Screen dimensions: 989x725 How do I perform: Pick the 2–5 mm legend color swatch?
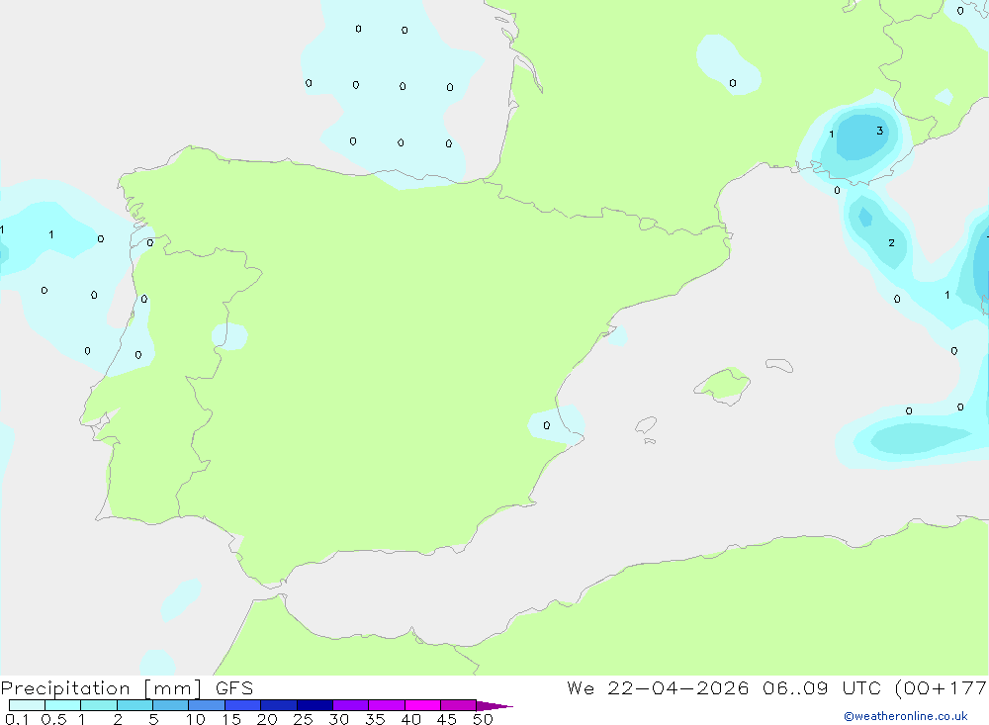(135, 705)
